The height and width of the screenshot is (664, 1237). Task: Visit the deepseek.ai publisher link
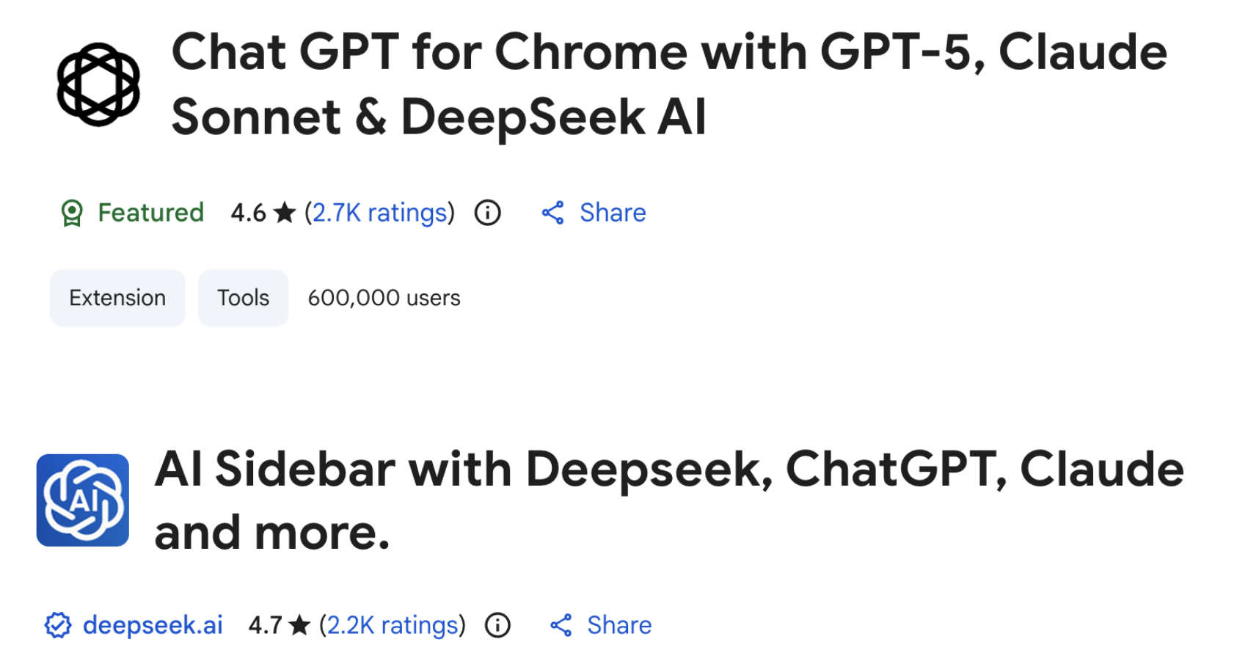click(x=153, y=625)
